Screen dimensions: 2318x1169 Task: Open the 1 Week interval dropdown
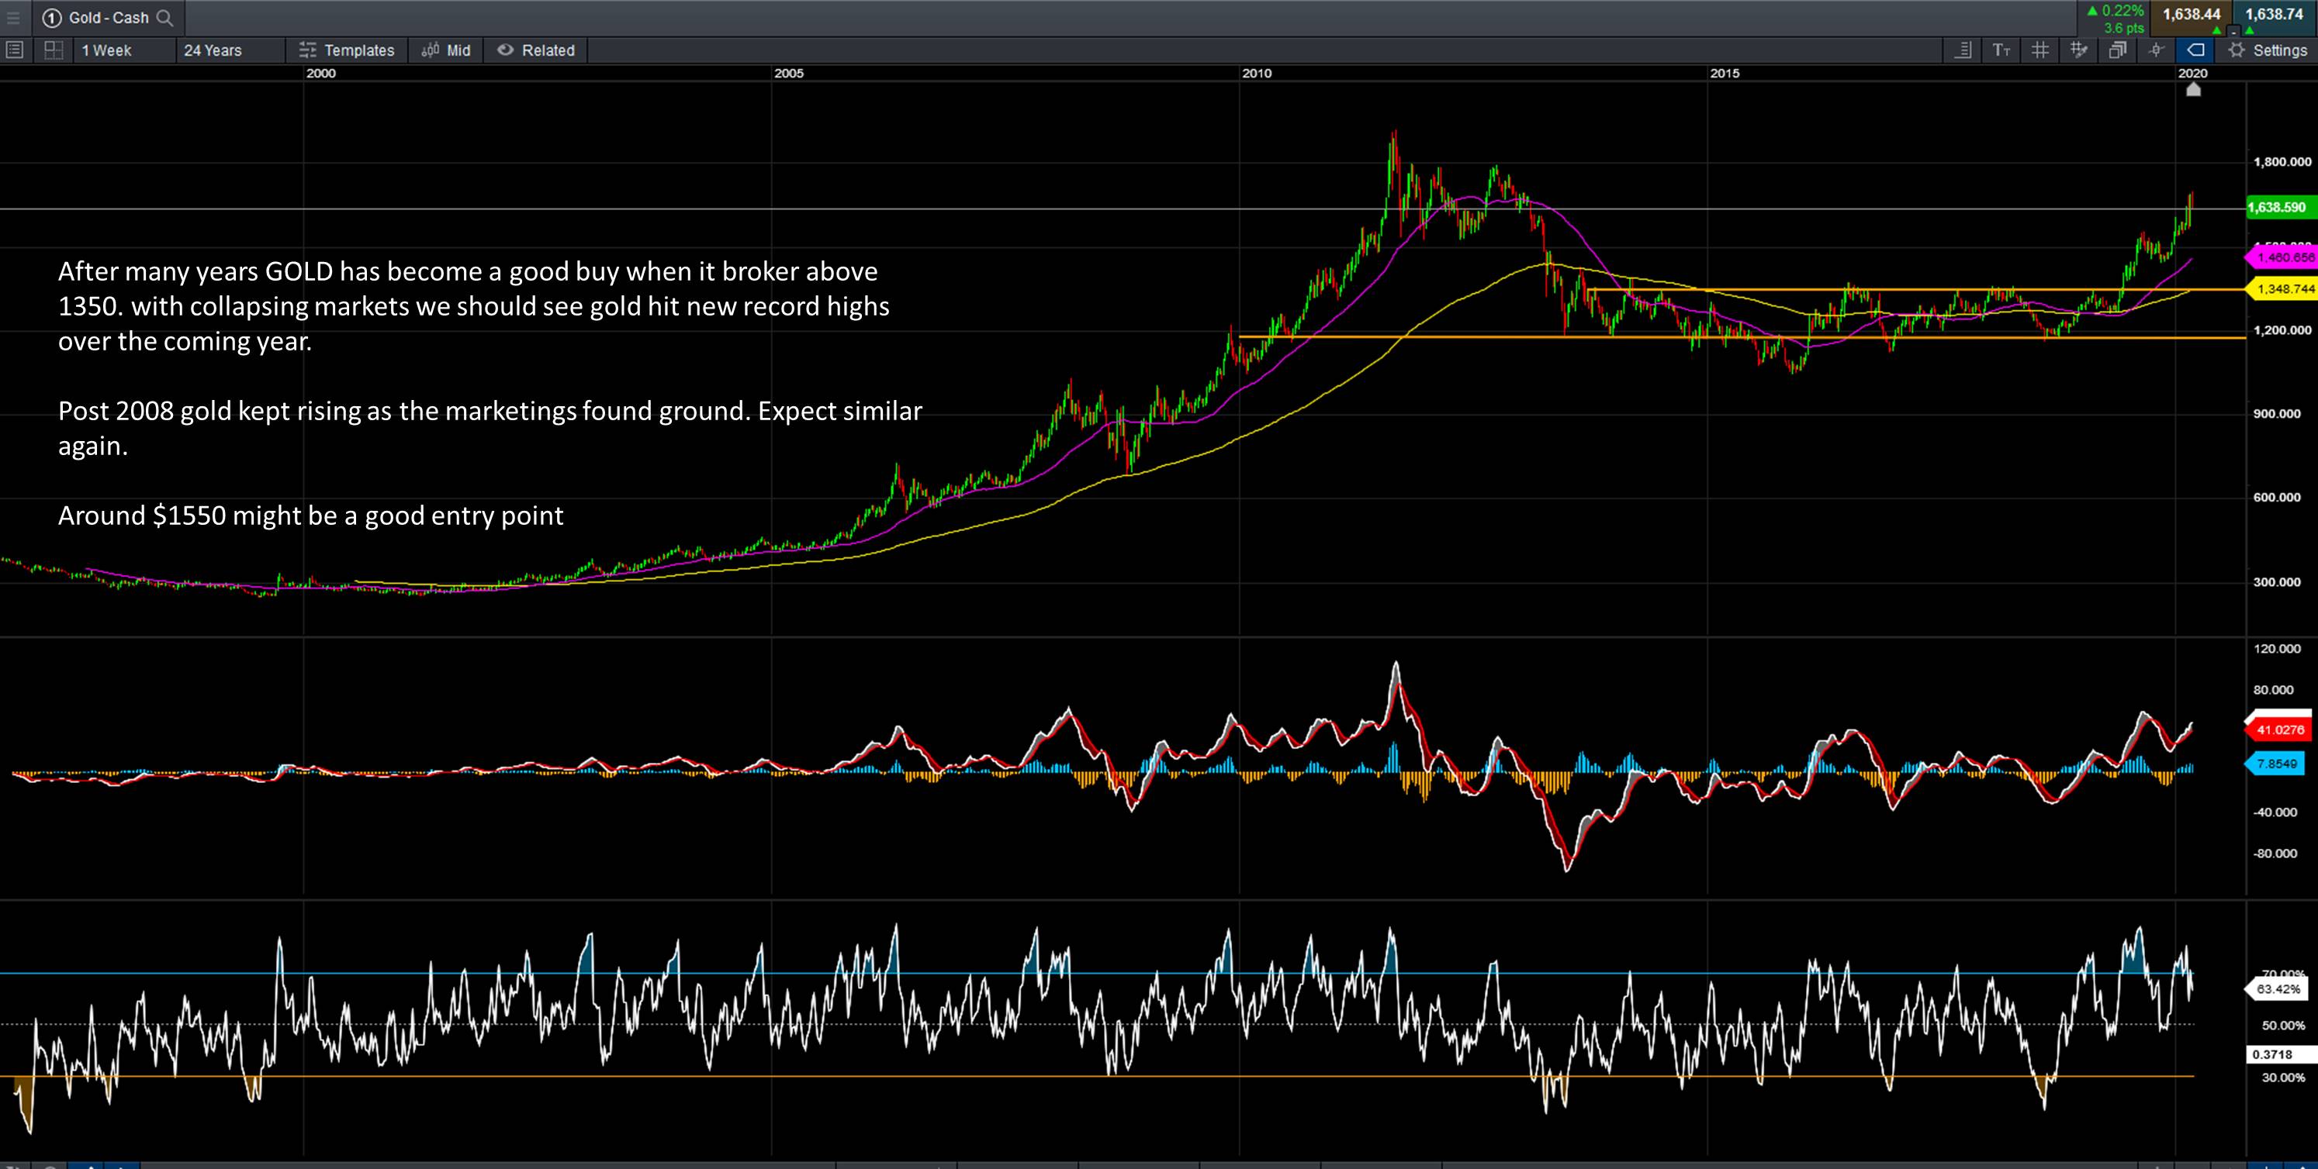coord(106,50)
